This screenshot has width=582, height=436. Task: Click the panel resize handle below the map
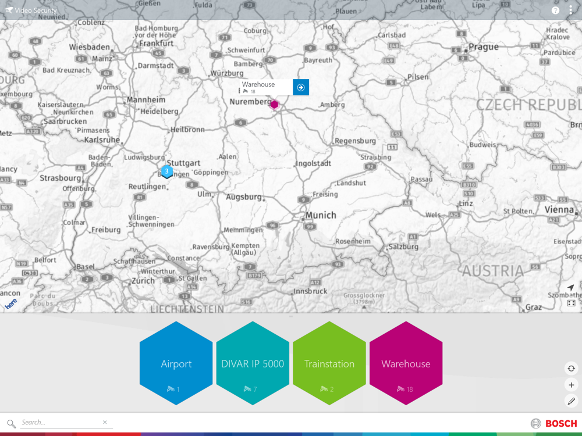(291, 316)
